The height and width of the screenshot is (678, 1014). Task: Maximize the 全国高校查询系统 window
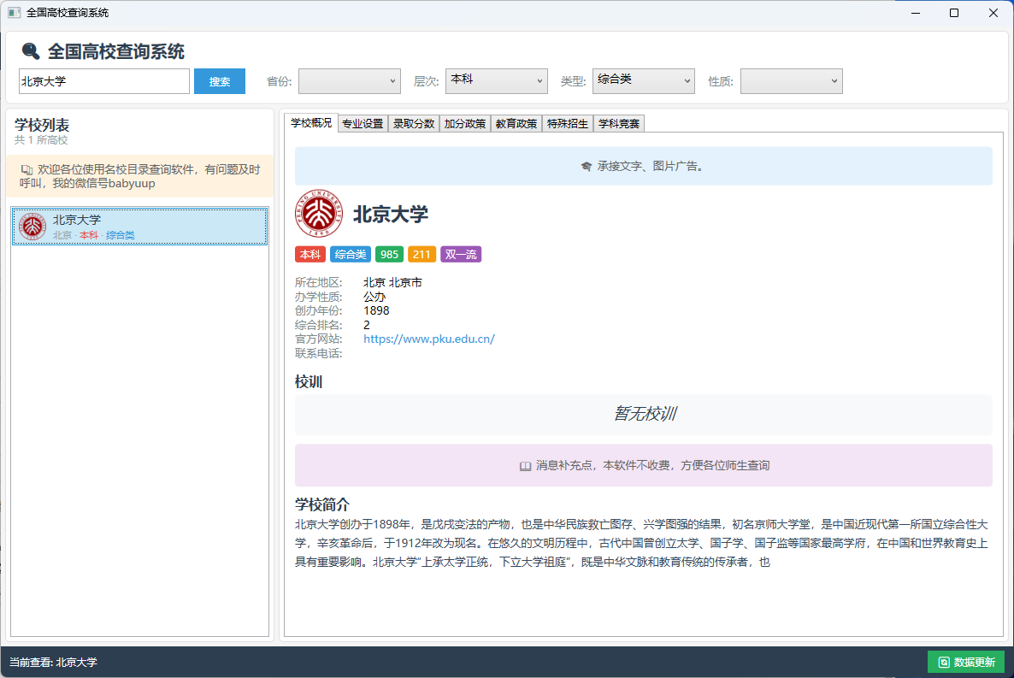(x=954, y=13)
